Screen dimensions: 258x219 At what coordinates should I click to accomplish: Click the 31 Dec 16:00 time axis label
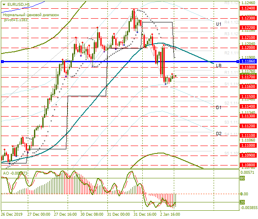[x=145, y=214]
